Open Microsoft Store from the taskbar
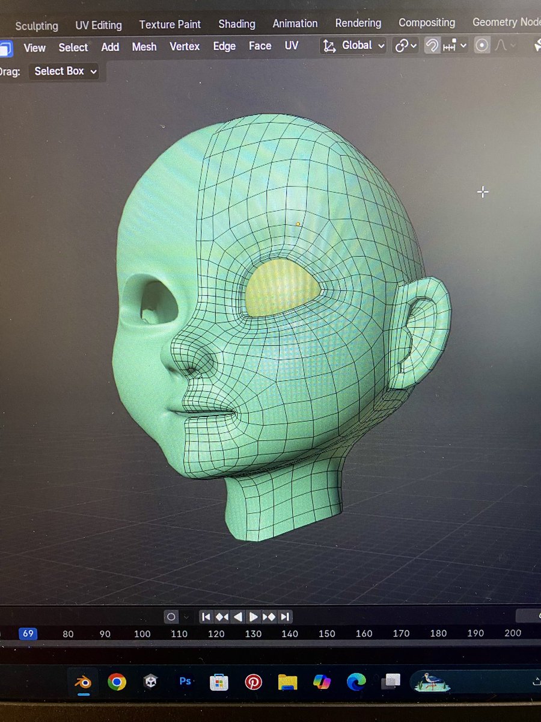This screenshot has width=541, height=722. pyautogui.click(x=219, y=682)
